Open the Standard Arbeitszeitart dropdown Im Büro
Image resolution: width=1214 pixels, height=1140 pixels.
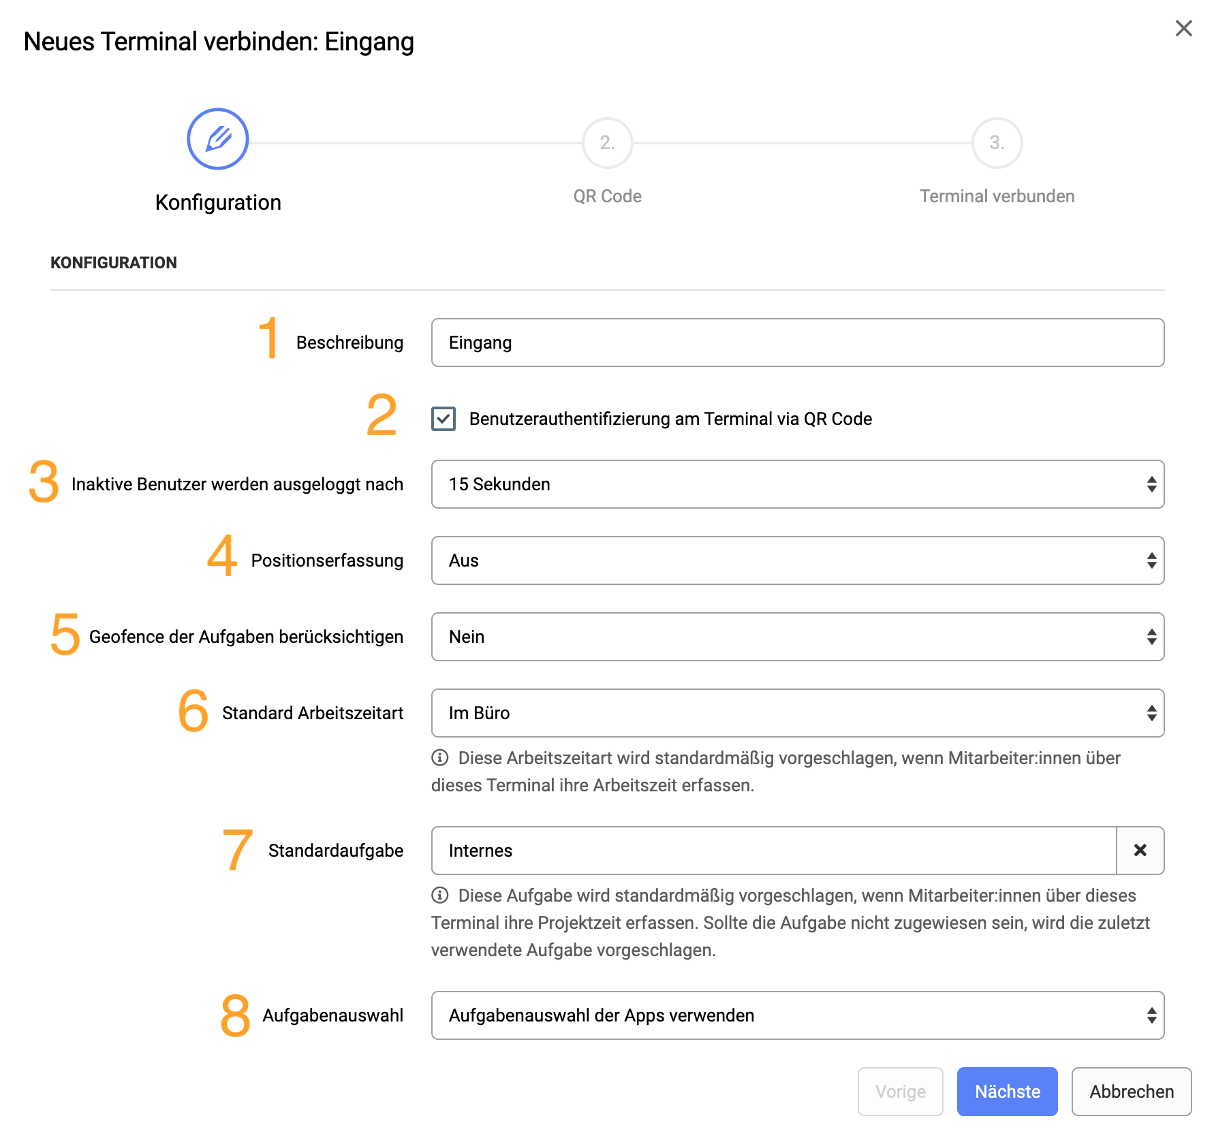pyautogui.click(x=798, y=713)
